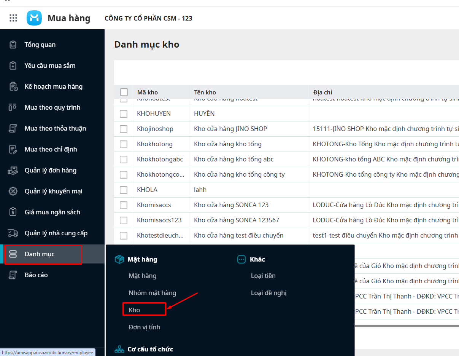Image resolution: width=459 pixels, height=356 pixels.
Task: Open Kho in the Mặt hàng submenu
Action: pos(135,310)
